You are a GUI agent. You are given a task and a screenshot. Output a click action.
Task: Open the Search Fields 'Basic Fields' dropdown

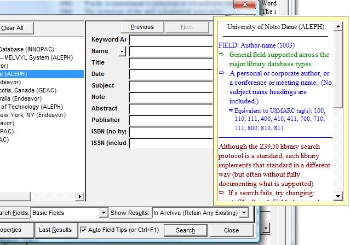pos(104,213)
